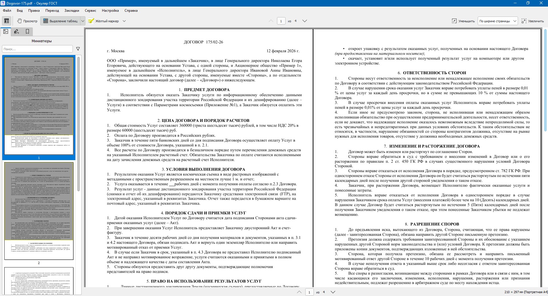Select the Просмотр hand tool
Image resolution: width=548 pixels, height=296 pixels.
(27, 21)
